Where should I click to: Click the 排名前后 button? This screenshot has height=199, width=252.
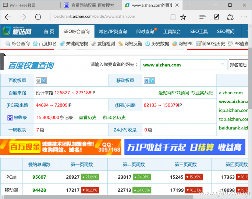click(x=238, y=65)
